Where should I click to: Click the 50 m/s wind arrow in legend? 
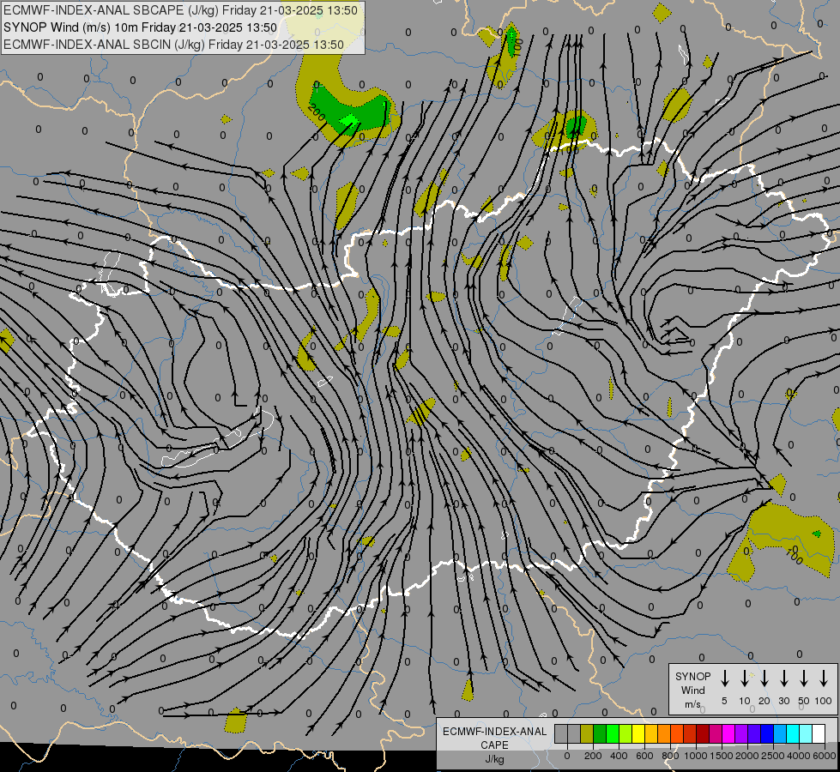(804, 679)
